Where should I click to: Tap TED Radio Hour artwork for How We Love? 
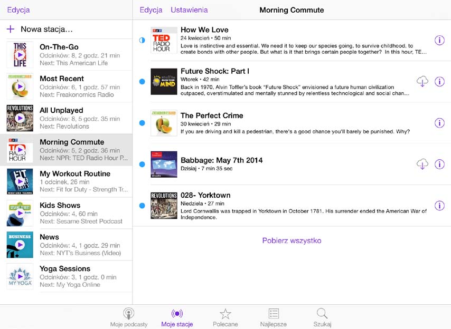pos(164,40)
